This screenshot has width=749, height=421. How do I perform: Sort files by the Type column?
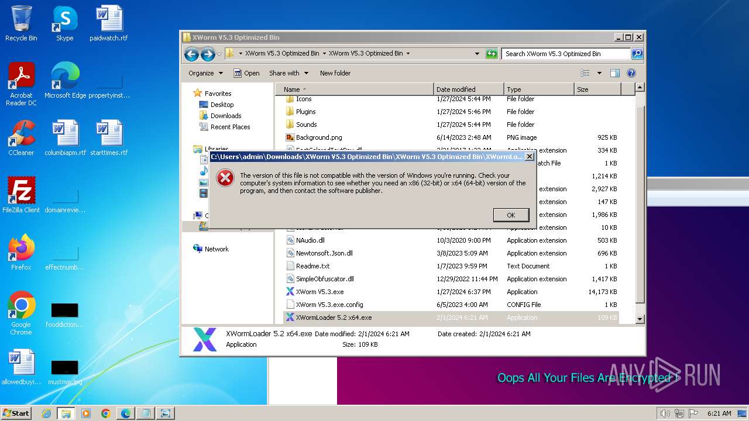click(539, 89)
